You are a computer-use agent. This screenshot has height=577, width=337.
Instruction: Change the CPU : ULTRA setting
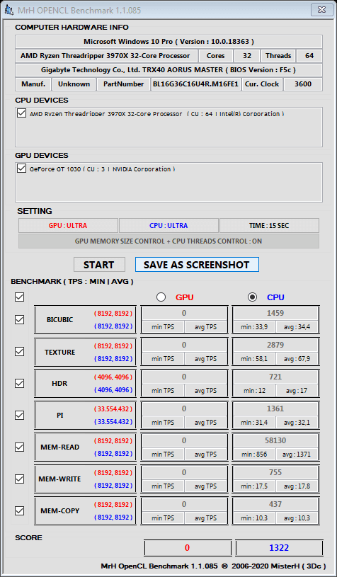point(168,226)
